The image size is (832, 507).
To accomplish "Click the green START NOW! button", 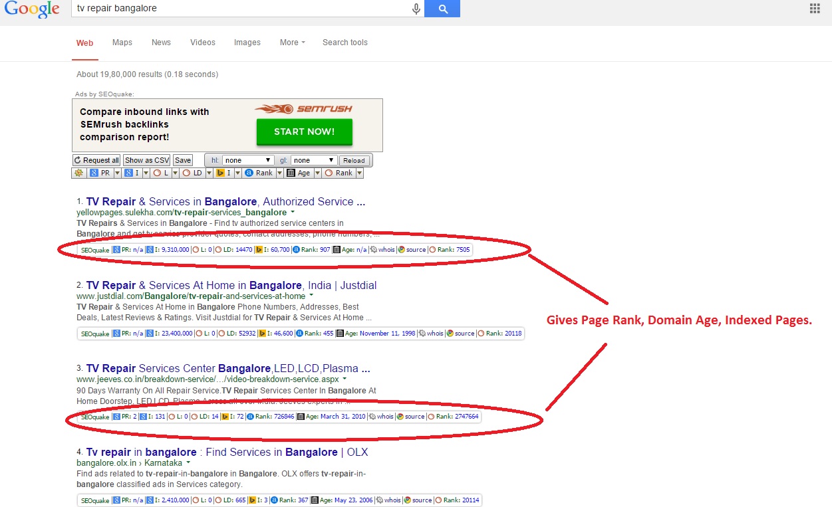I will click(305, 132).
